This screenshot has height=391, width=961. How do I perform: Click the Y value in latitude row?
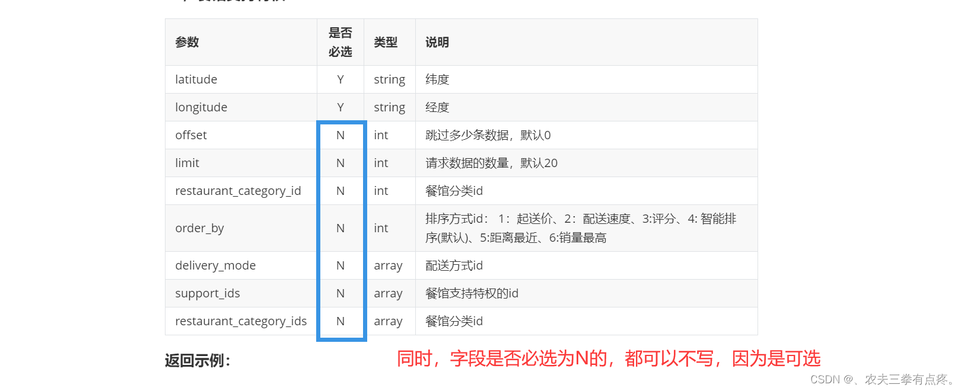coord(341,79)
